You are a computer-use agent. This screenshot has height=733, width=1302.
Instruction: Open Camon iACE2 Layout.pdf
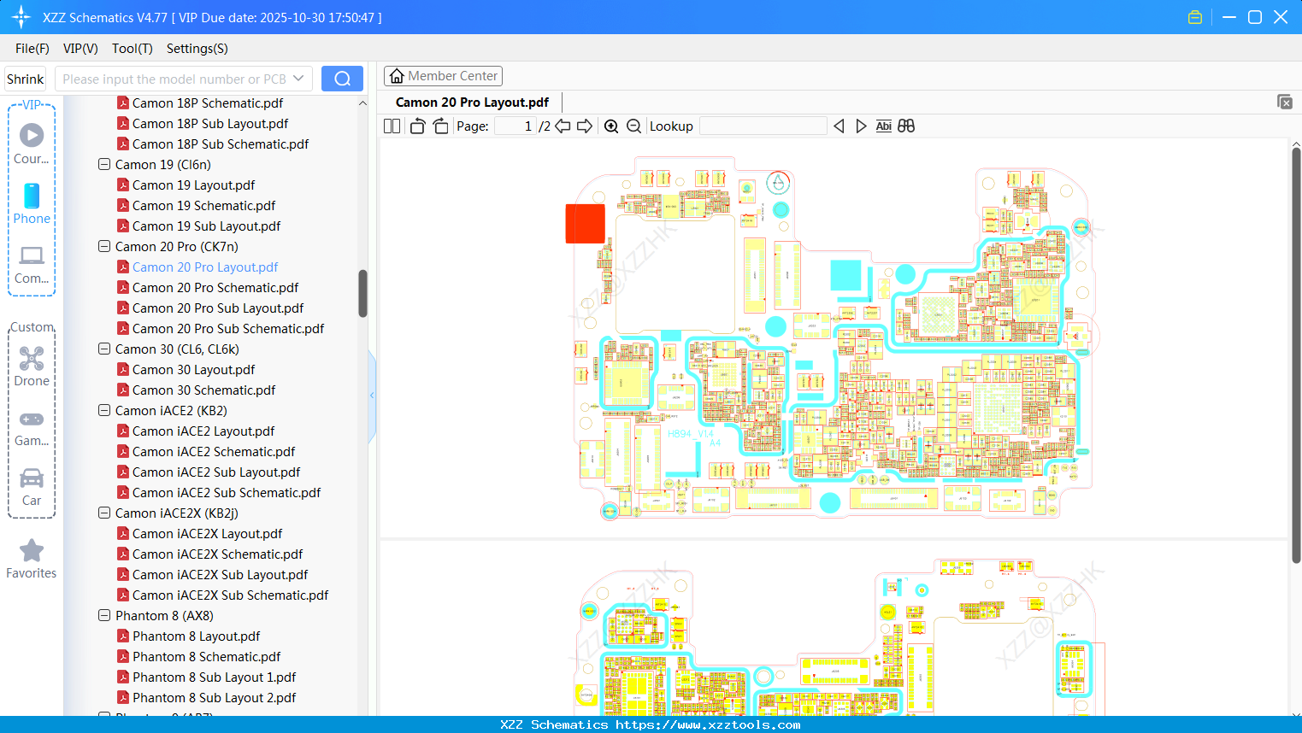click(x=203, y=431)
